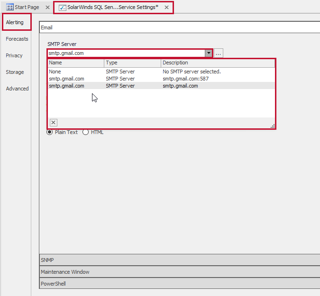320x296 pixels.
Task: Sort by the Description column header
Action: 218,63
